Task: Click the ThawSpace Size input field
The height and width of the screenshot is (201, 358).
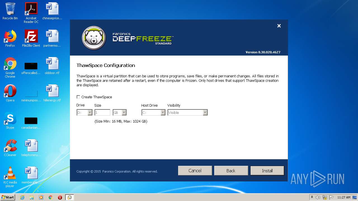Action: click(102, 113)
